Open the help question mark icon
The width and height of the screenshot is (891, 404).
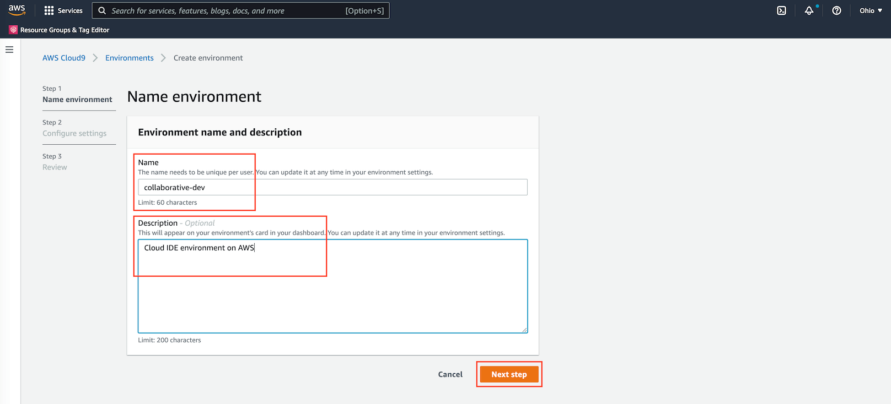(836, 10)
